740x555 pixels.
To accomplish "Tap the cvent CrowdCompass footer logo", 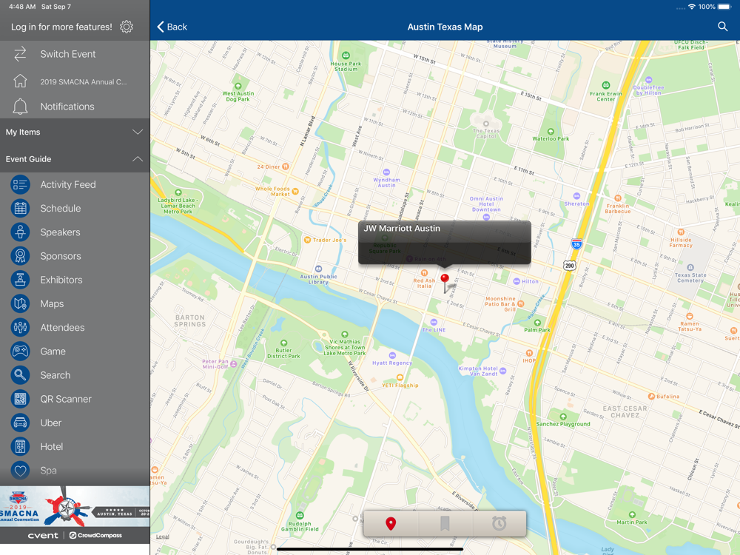I will pyautogui.click(x=75, y=535).
